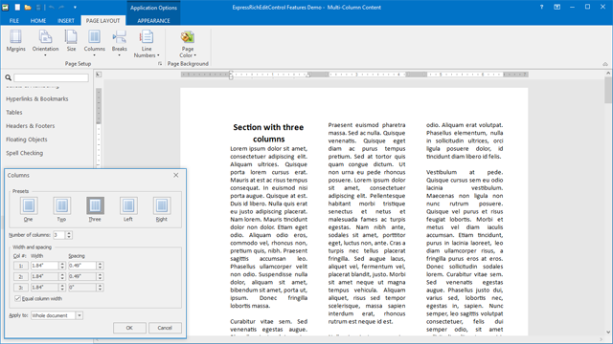The image size is (613, 344).
Task: Open Spell Checking demo
Action: click(x=24, y=153)
